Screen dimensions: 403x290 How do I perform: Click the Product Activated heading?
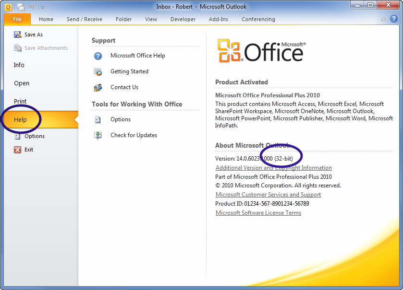click(241, 82)
